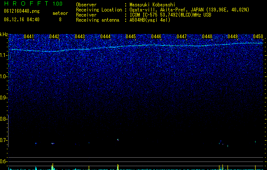Click the filename 0612160440.png
267x170 pixels.
pyautogui.click(x=22, y=11)
